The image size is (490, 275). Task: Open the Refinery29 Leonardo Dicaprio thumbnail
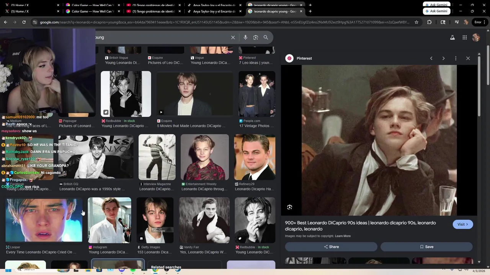255,157
